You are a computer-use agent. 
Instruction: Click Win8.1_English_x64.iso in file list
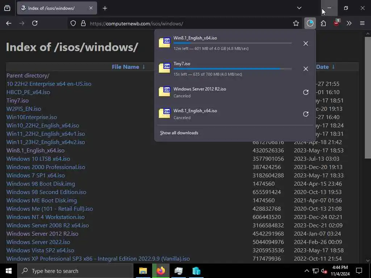36,151
